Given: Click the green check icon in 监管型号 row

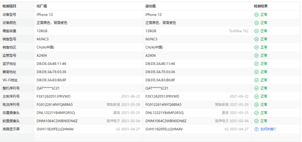Looking at the screenshot, I should click(x=256, y=56).
